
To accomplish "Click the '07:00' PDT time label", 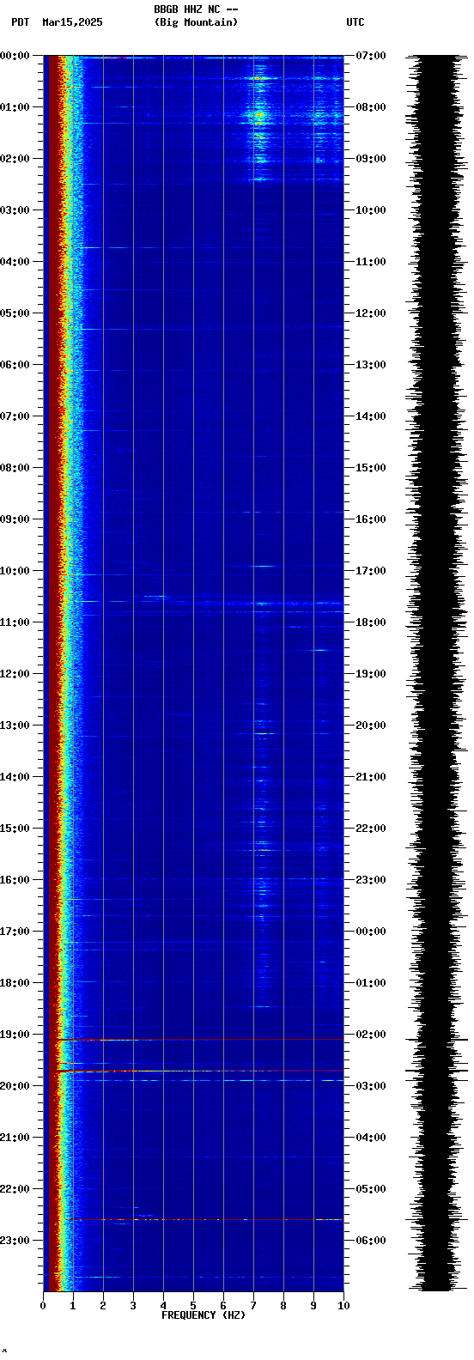I will pos(15,416).
